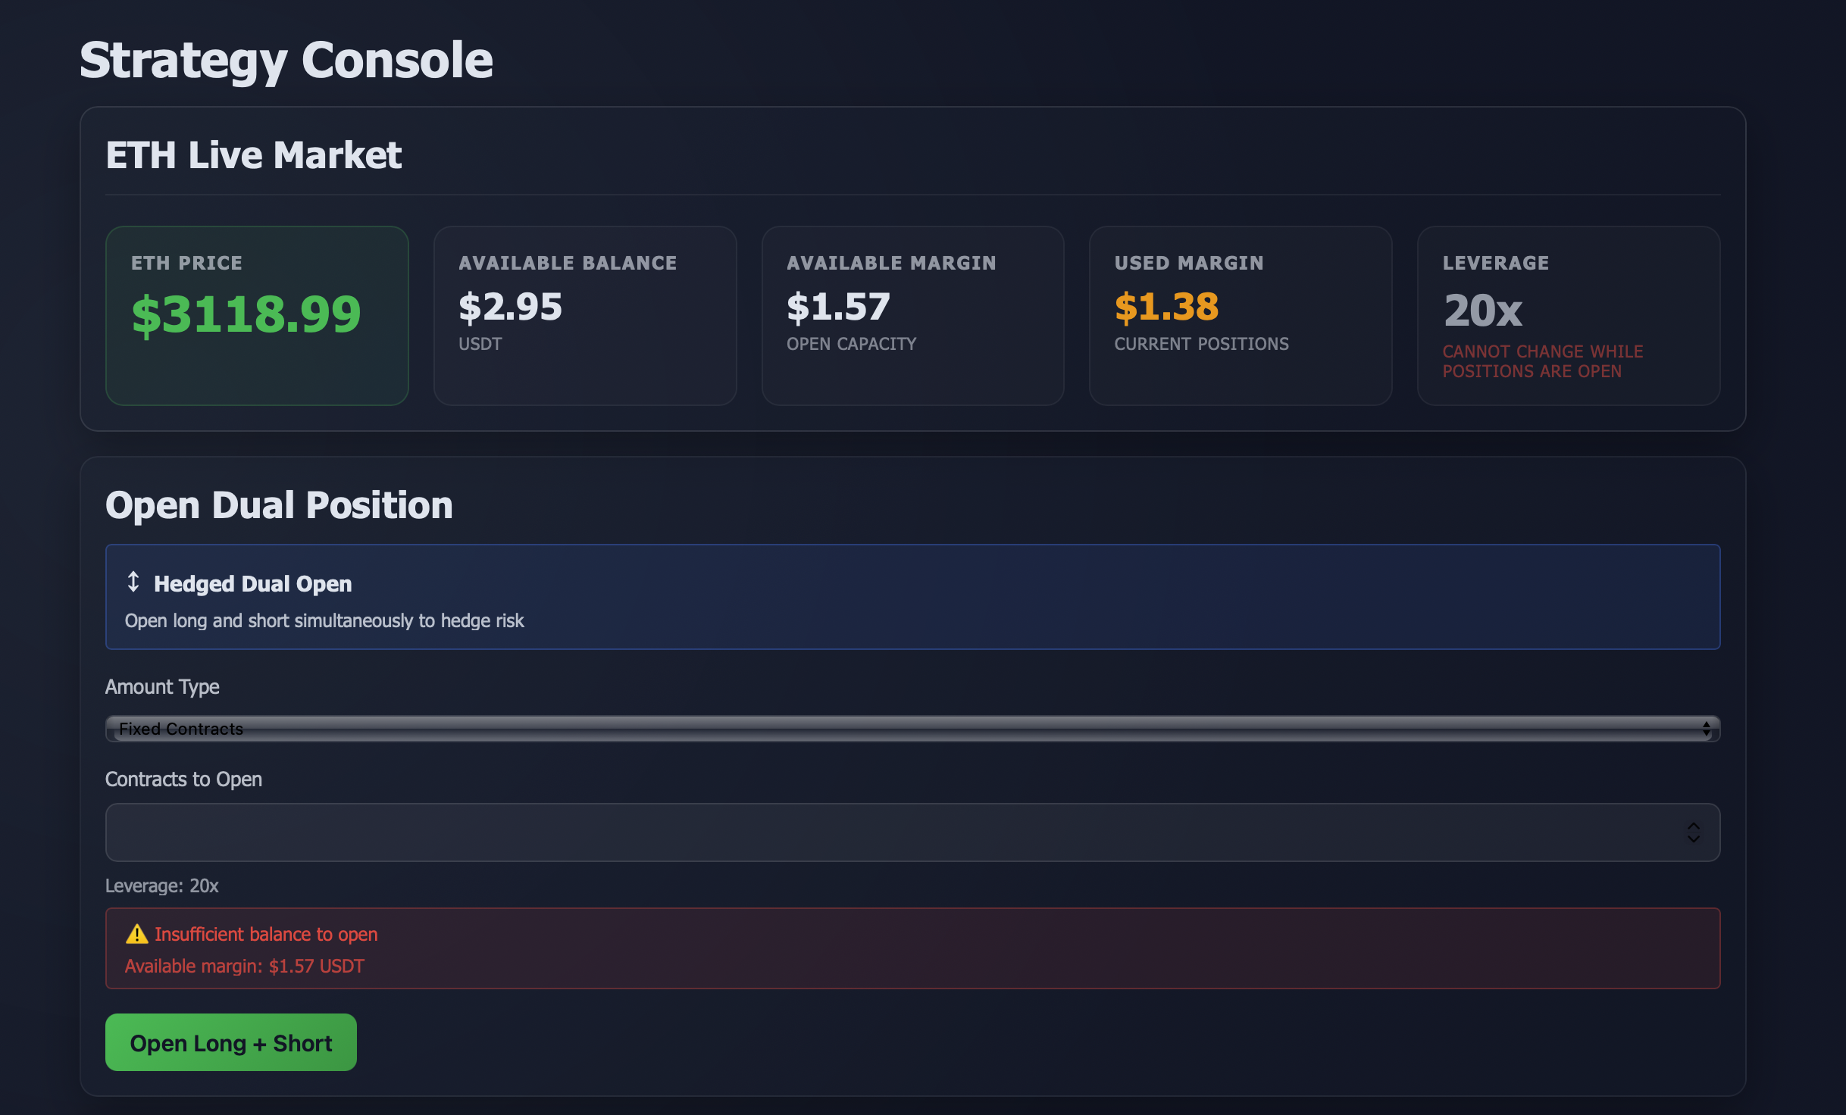
Task: Click the up-down arrows icon in Hedged Dual Open
Action: 134,582
